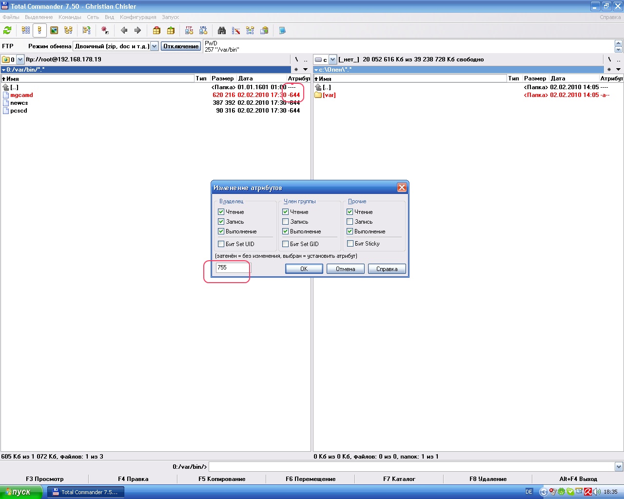Open the Запуск menu

point(170,17)
